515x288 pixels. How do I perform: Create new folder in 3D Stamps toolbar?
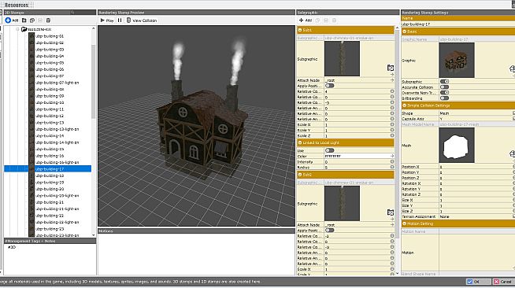[x=24, y=20]
